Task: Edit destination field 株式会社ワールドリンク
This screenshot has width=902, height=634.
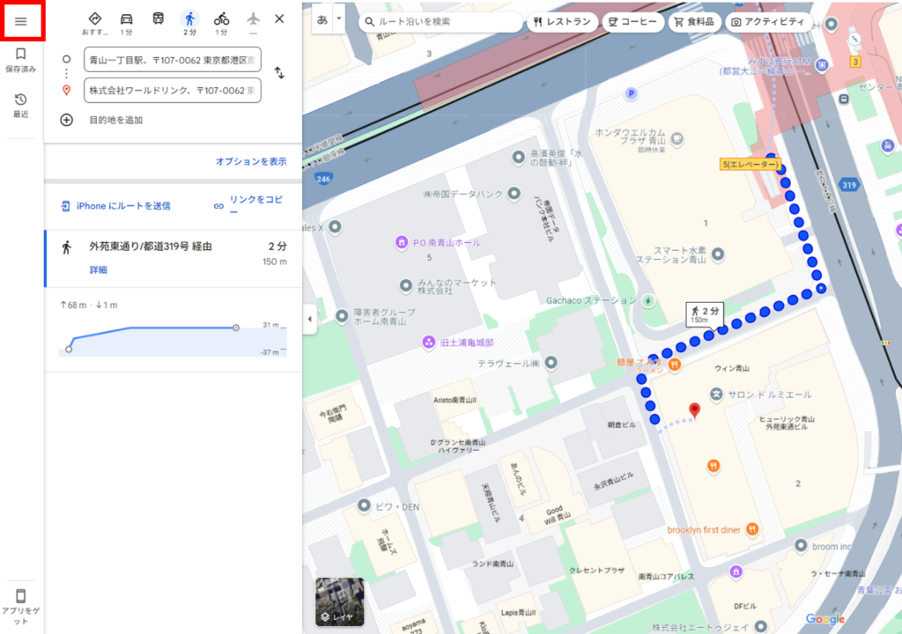Action: [x=173, y=91]
